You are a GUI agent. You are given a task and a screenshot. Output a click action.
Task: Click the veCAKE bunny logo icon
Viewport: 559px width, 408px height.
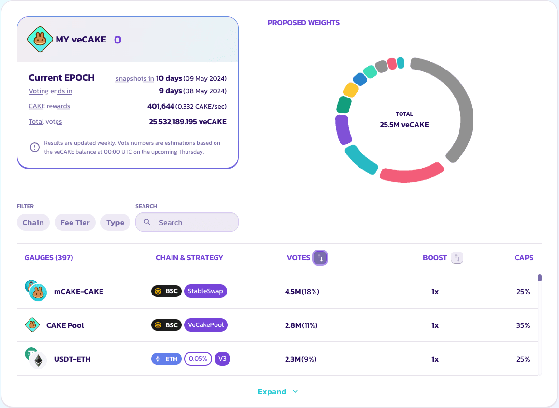coord(40,40)
